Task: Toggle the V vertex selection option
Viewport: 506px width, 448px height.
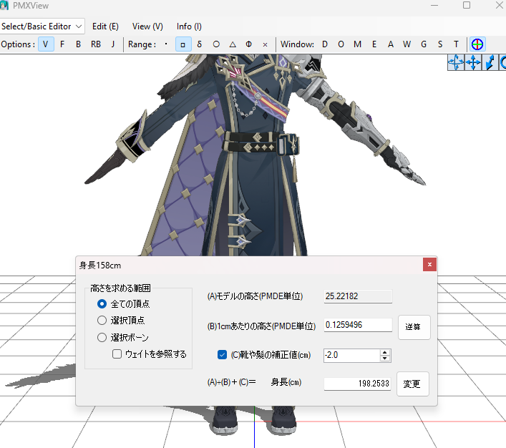Action: [46, 44]
